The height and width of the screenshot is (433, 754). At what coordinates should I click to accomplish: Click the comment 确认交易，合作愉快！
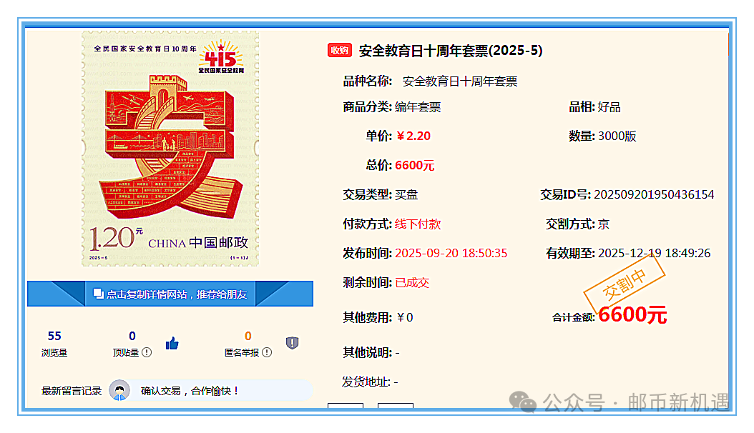tap(190, 391)
